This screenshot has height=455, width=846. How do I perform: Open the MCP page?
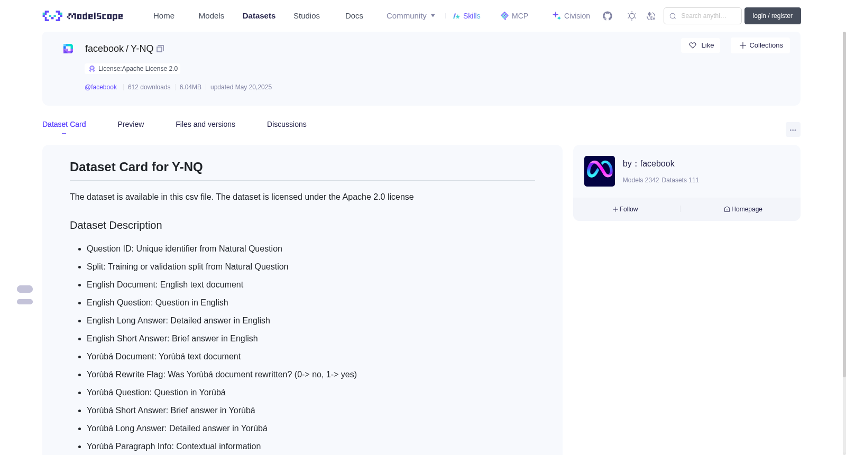coord(514,16)
